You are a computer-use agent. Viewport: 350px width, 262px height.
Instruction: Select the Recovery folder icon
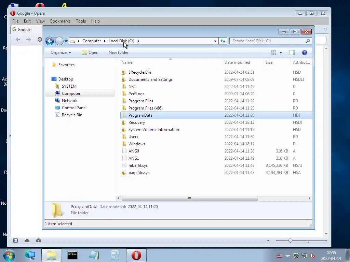tap(124, 122)
